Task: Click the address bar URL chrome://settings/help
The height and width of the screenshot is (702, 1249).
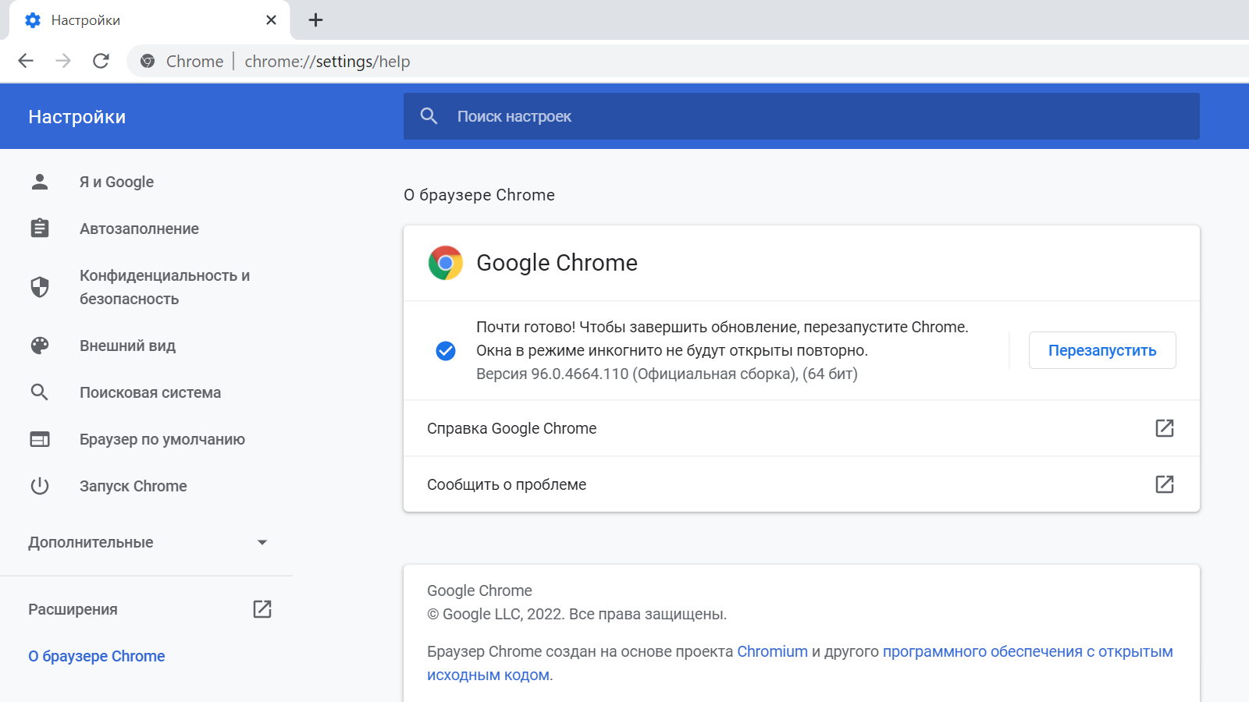Action: [x=327, y=62]
